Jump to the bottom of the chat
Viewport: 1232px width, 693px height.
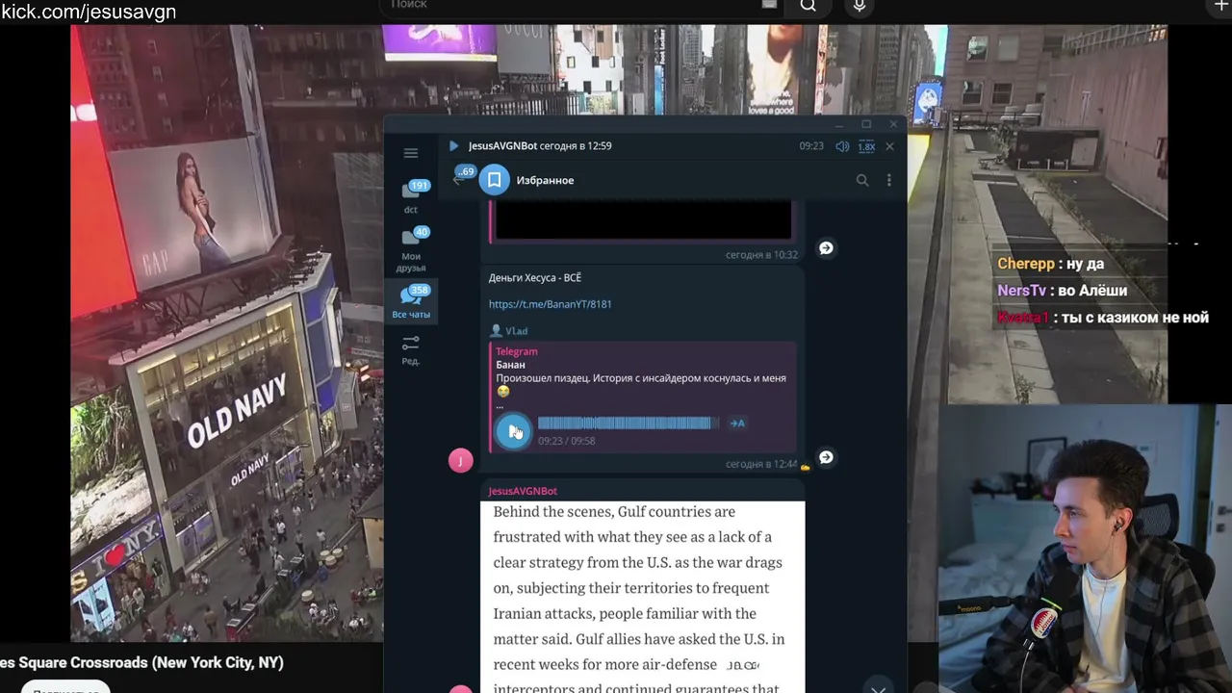878,687
